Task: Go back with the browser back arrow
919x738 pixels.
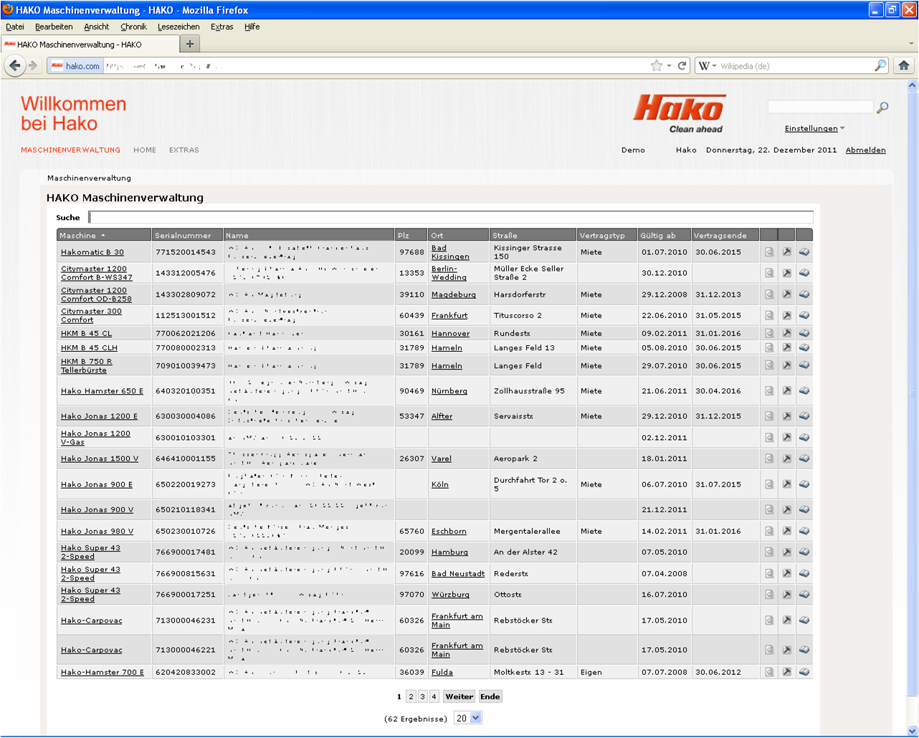Action: (15, 66)
